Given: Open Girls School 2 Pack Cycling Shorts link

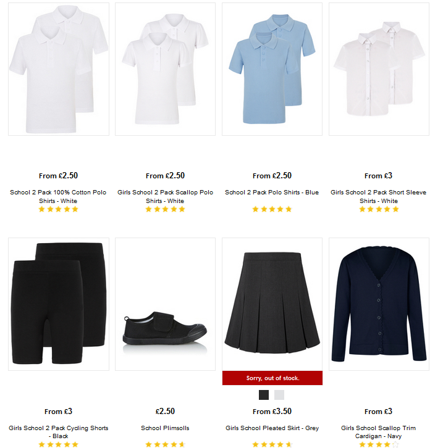Looking at the screenshot, I should 58,432.
